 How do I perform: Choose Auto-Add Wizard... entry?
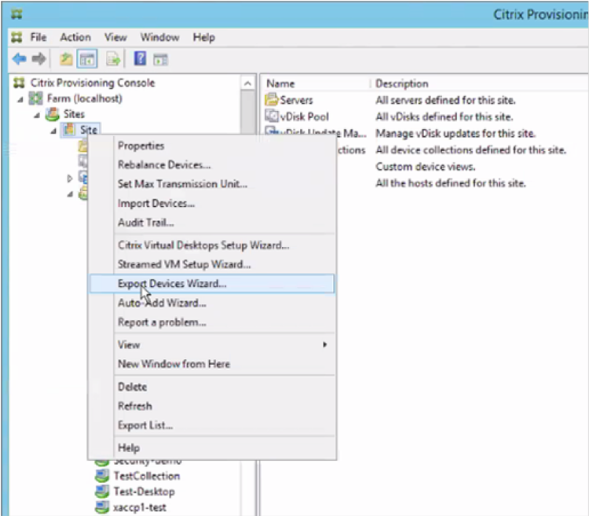point(212,303)
